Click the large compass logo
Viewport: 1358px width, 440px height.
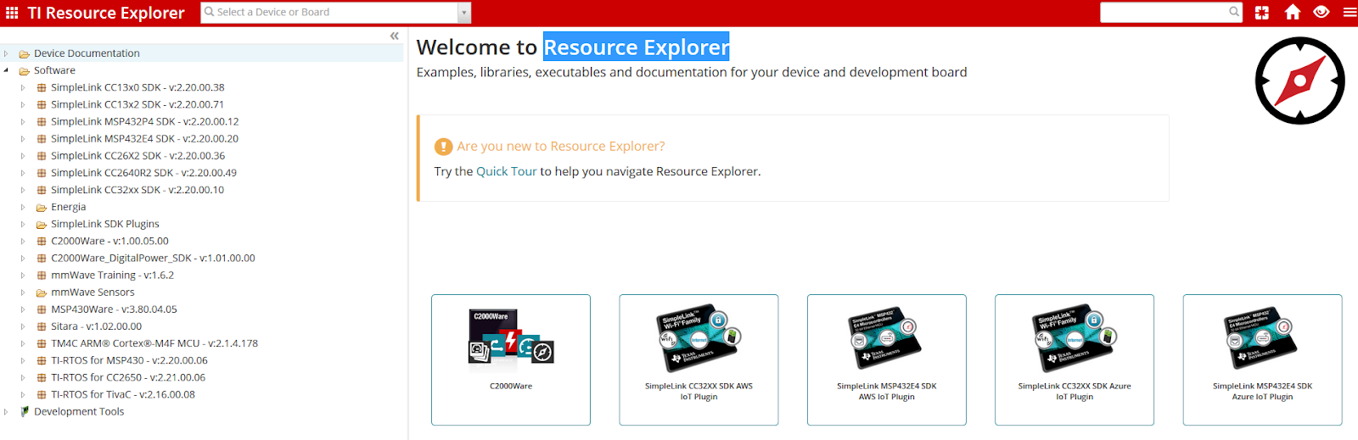pos(1300,81)
